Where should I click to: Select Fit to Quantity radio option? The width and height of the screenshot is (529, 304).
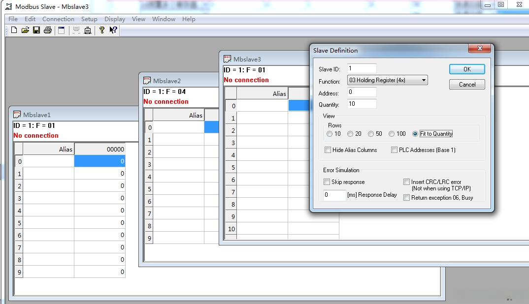[415, 134]
